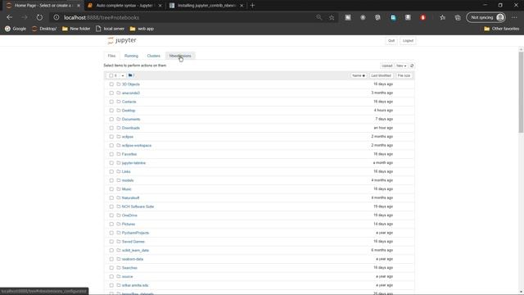This screenshot has height=295, width=524.
Task: Check the box for Contacts
Action: tap(111, 102)
